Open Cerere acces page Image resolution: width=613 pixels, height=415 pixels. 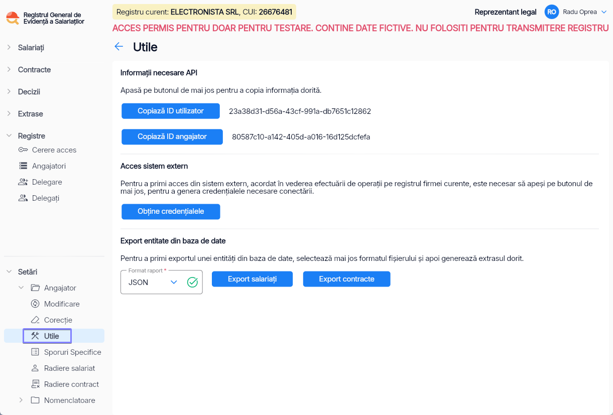click(x=54, y=150)
